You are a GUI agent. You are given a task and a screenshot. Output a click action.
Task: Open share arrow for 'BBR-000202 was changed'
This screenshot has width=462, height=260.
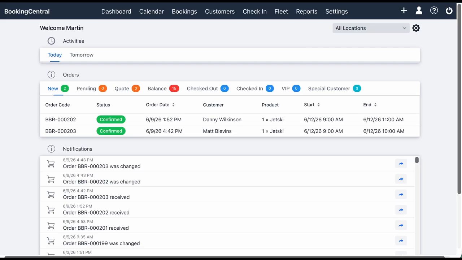click(401, 179)
